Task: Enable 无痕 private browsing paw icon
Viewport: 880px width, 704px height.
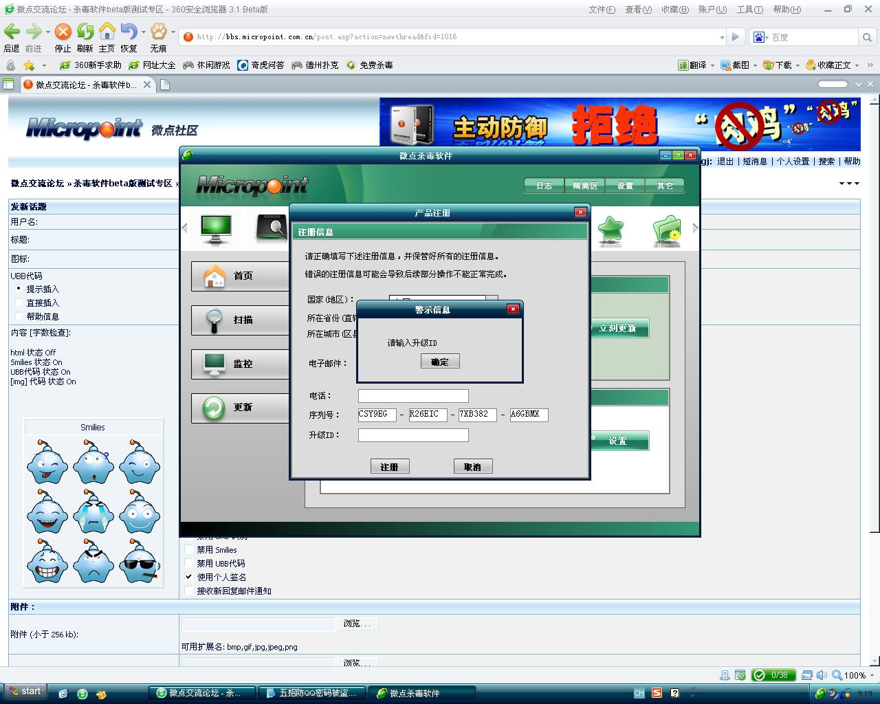Action: pos(159,32)
